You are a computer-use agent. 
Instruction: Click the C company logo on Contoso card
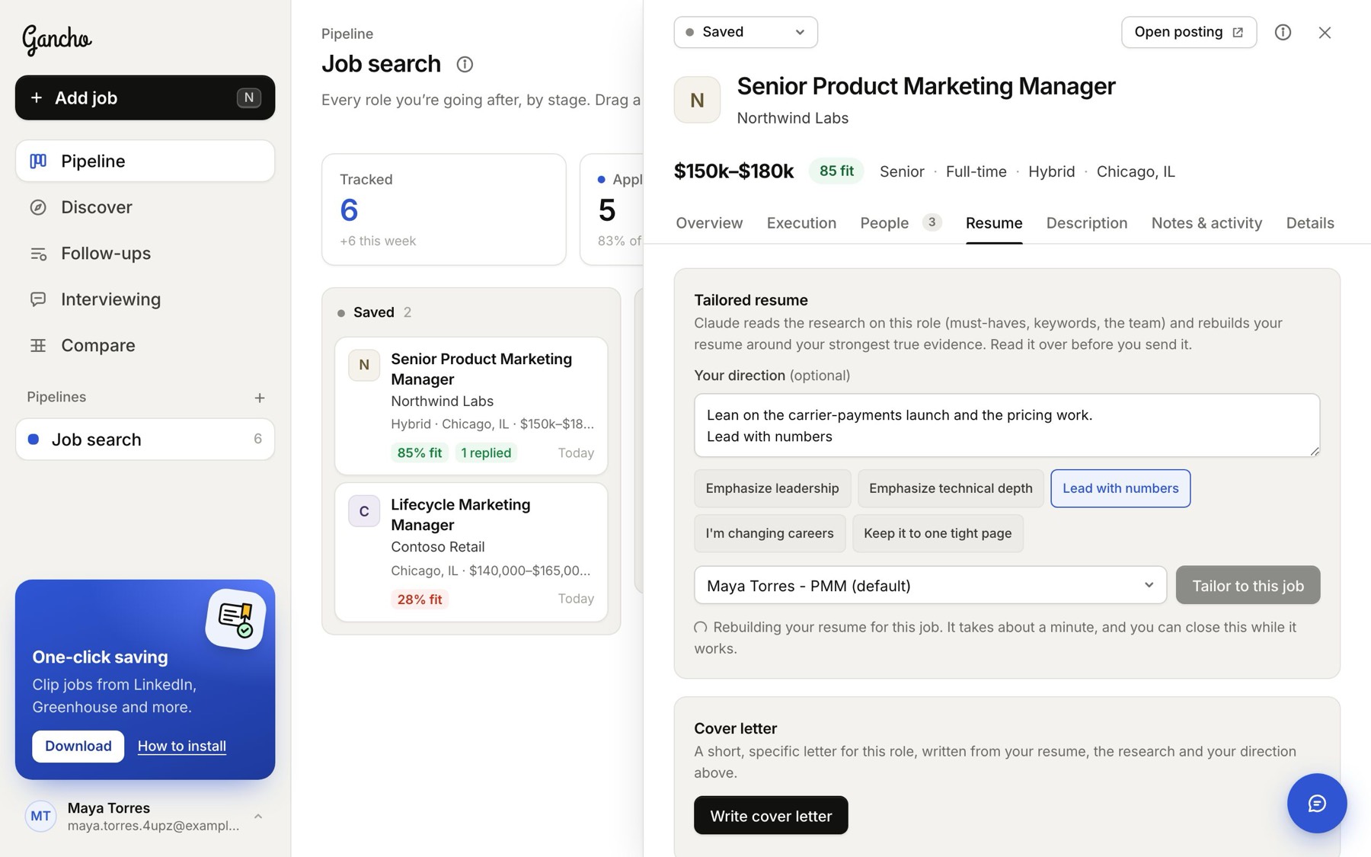click(x=364, y=511)
